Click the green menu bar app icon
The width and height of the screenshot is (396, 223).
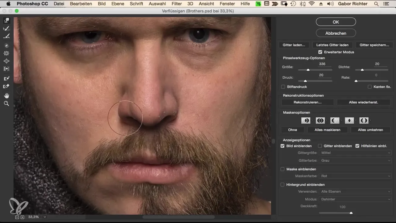point(258,4)
